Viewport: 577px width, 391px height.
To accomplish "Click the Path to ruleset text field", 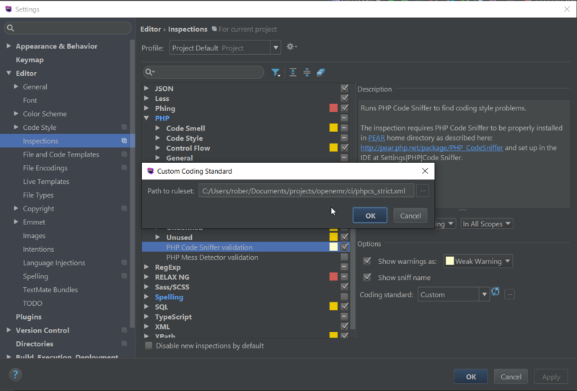I will click(x=306, y=191).
